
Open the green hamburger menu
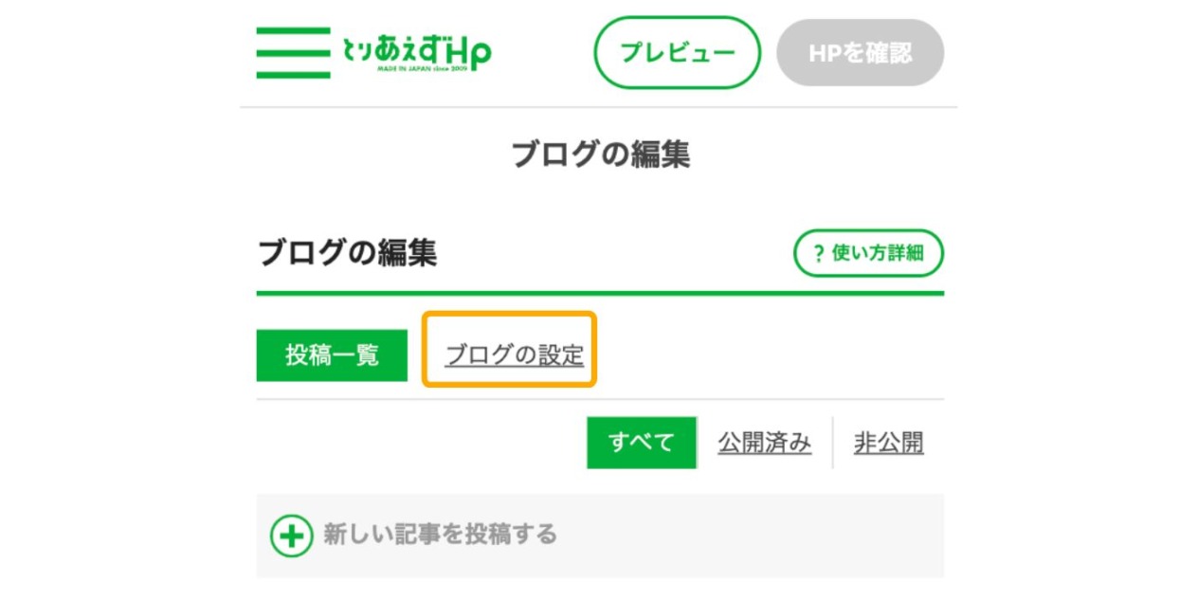[293, 52]
